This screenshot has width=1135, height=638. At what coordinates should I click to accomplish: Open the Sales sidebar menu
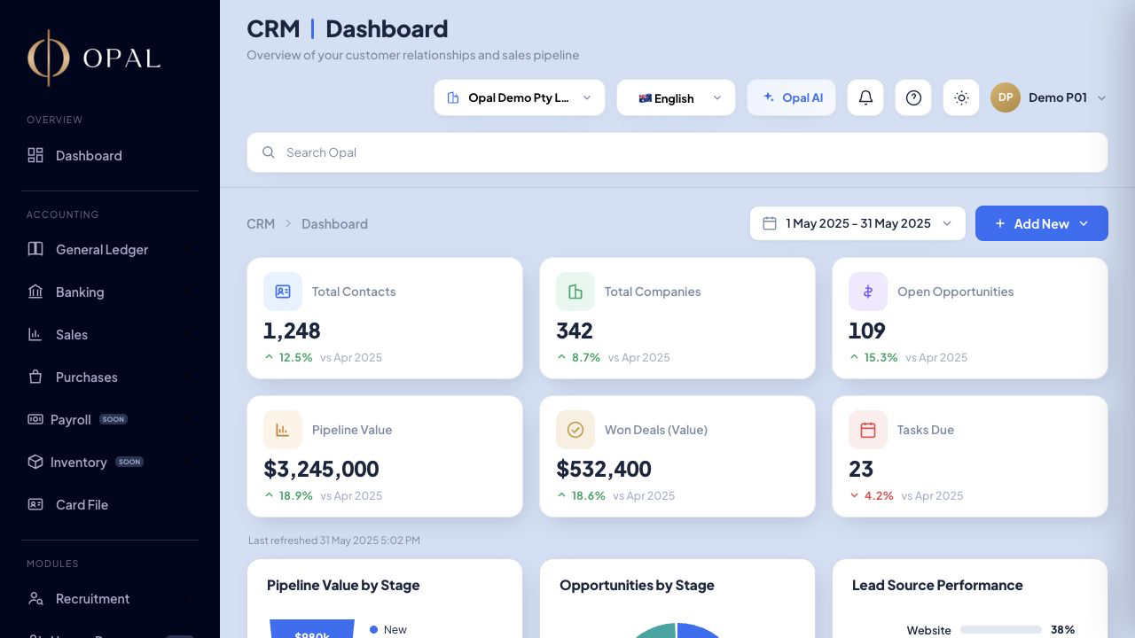[x=110, y=335]
